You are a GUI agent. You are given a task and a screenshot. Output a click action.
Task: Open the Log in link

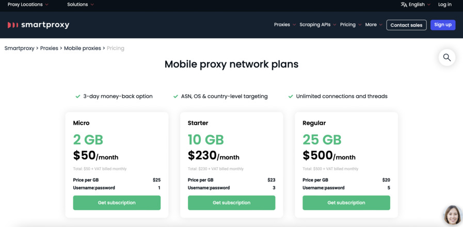click(x=445, y=5)
